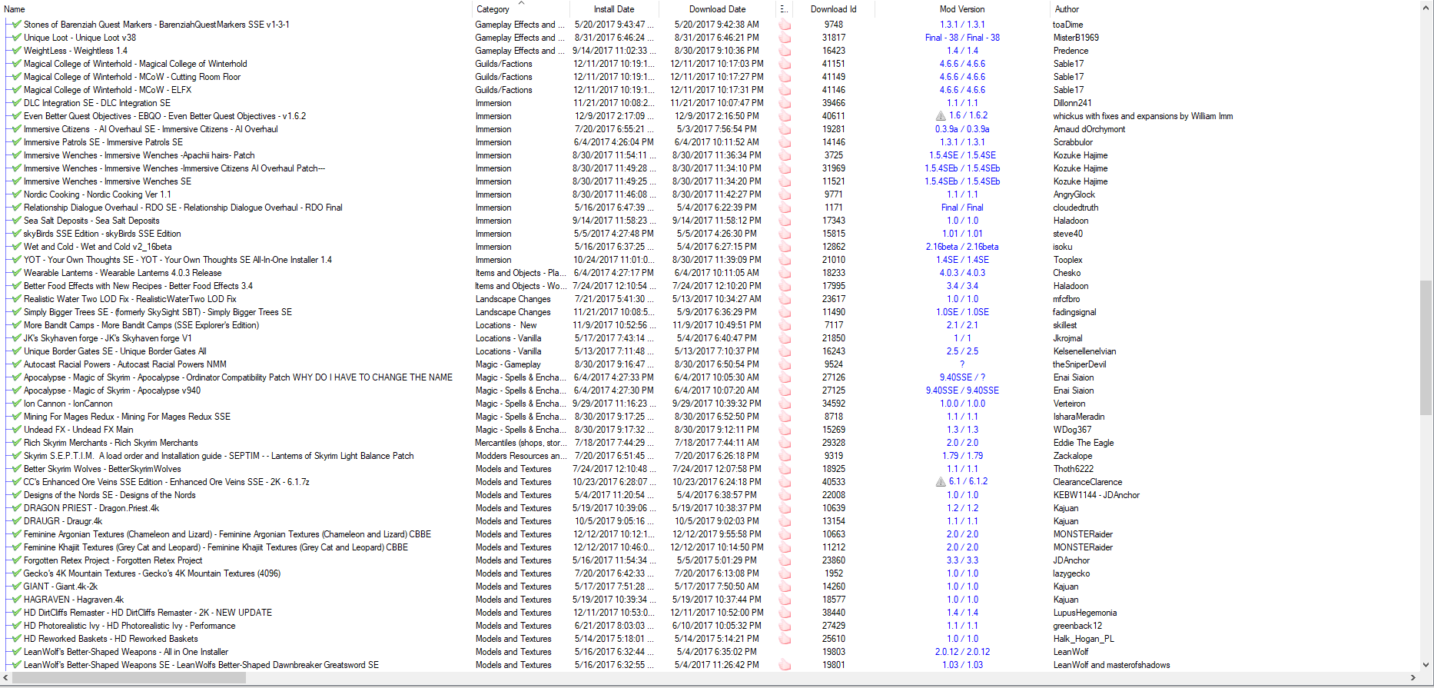Click green check icon for Stones of Barenziah
This screenshot has height=688, width=1434.
click(16, 25)
